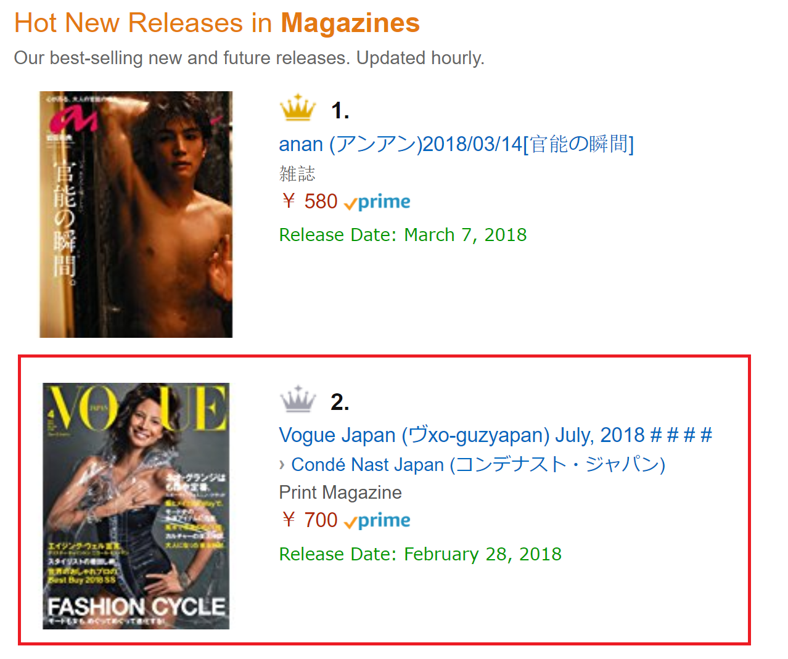The image size is (788, 659).
Task: Click the "Updated hourly" subtitle text
Action: tap(420, 58)
